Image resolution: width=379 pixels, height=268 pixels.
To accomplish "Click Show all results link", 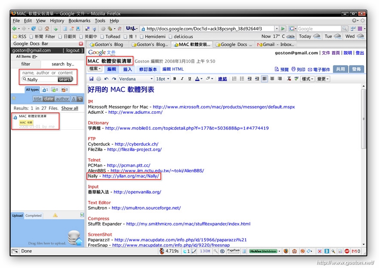I will pyautogui.click(x=69, y=108).
